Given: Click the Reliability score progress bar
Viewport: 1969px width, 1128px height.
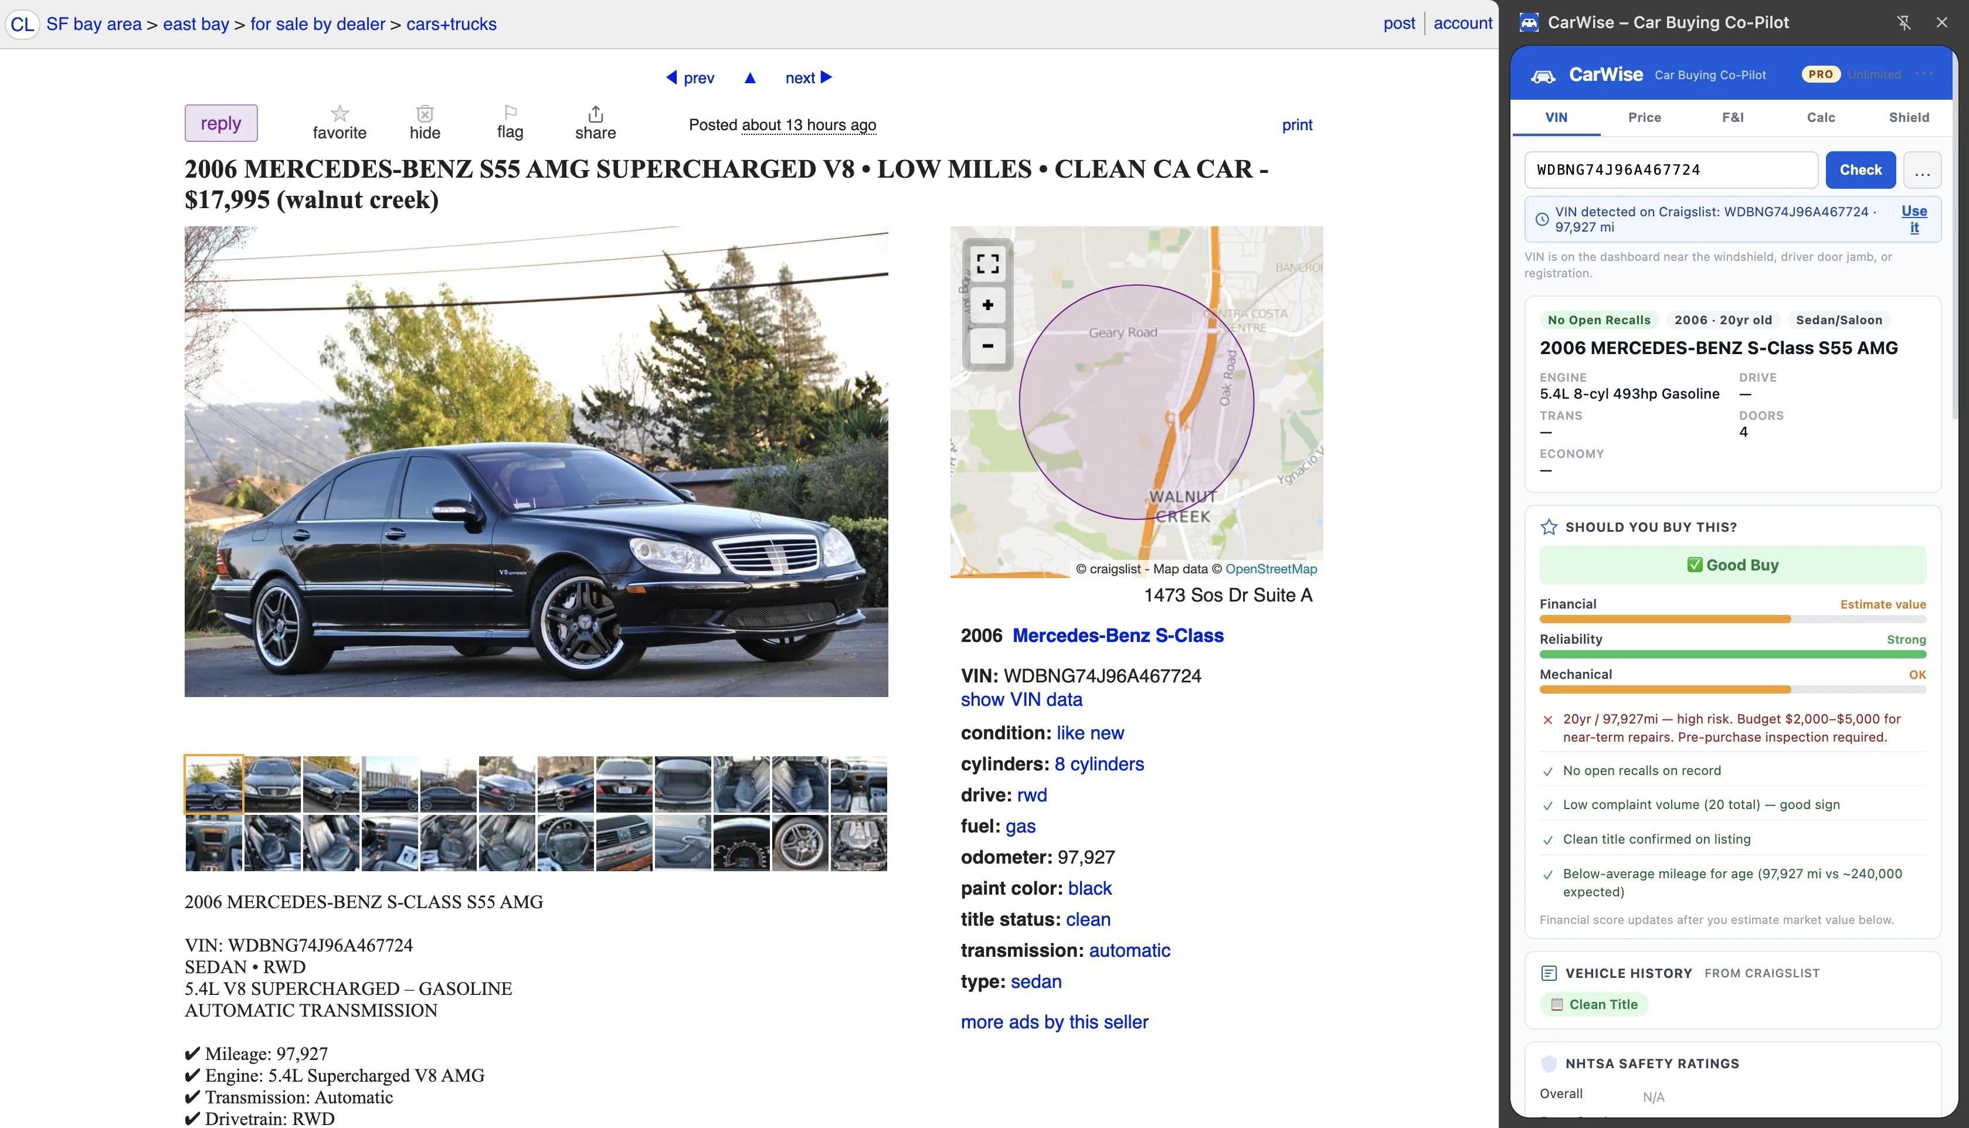Looking at the screenshot, I should (1732, 655).
